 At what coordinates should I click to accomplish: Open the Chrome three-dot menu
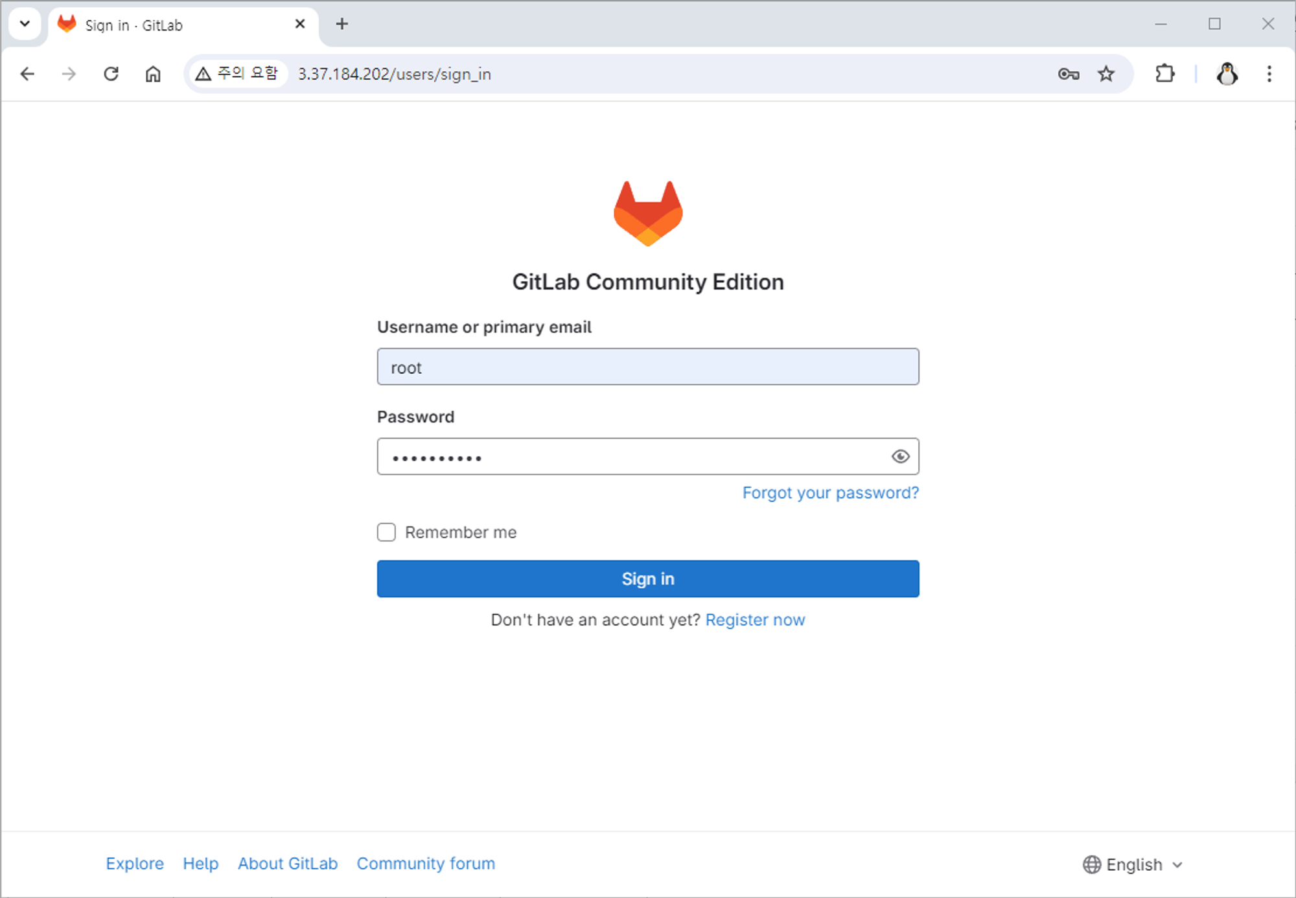(x=1269, y=74)
